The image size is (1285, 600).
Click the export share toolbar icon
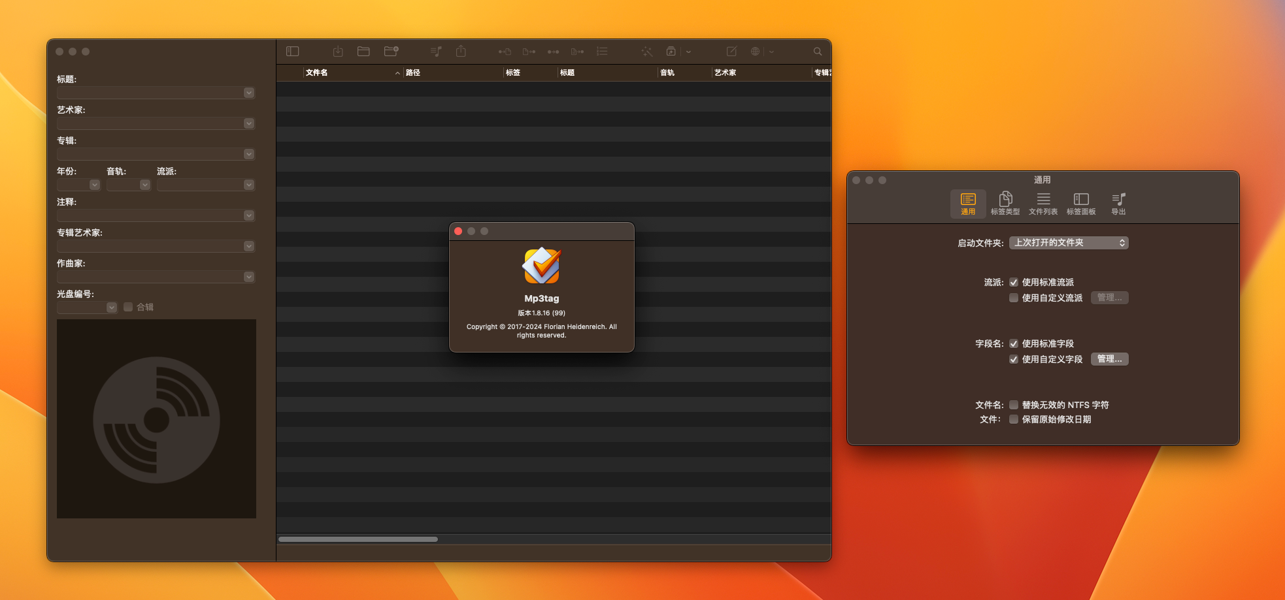click(x=461, y=51)
